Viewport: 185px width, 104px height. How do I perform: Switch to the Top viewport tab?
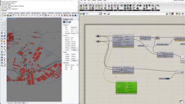[x=16, y=103]
